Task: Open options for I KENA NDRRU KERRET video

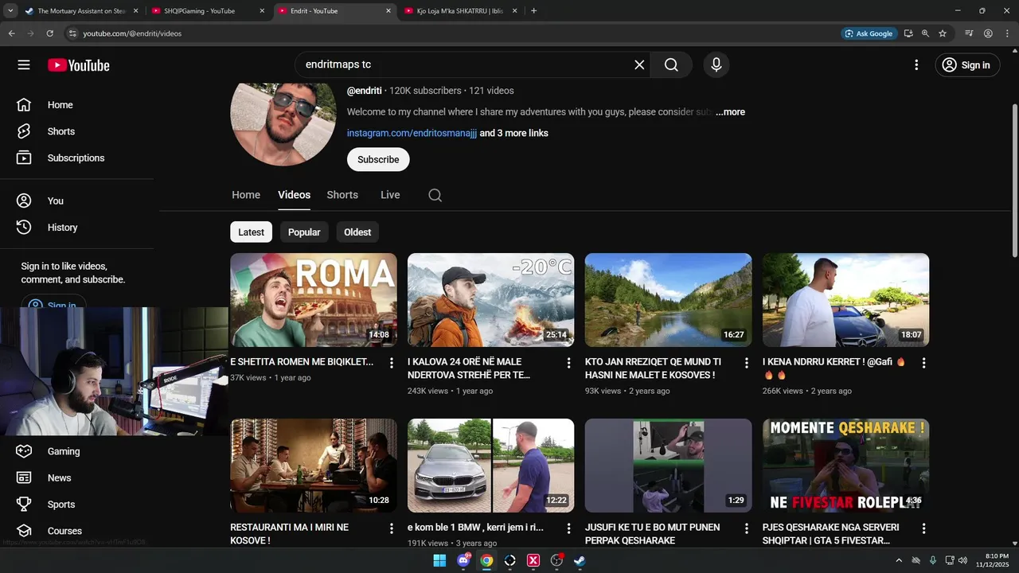Action: tap(923, 363)
